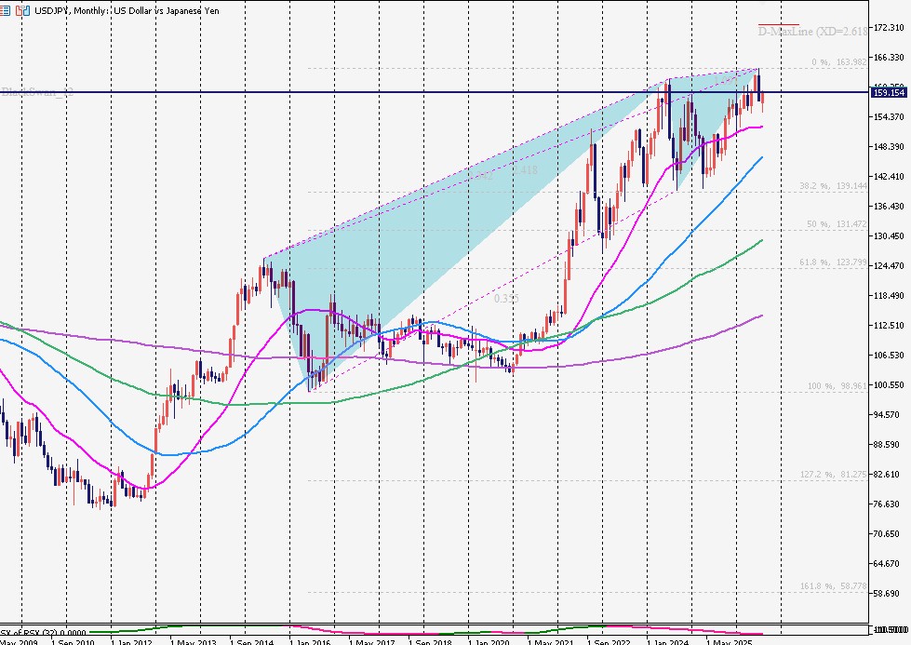Click the price scale value 154.370
The height and width of the screenshot is (645, 911).
click(890, 116)
